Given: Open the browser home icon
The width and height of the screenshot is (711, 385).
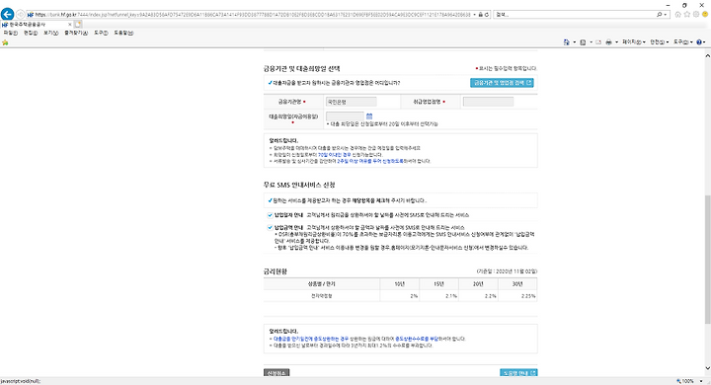Looking at the screenshot, I should (x=677, y=15).
